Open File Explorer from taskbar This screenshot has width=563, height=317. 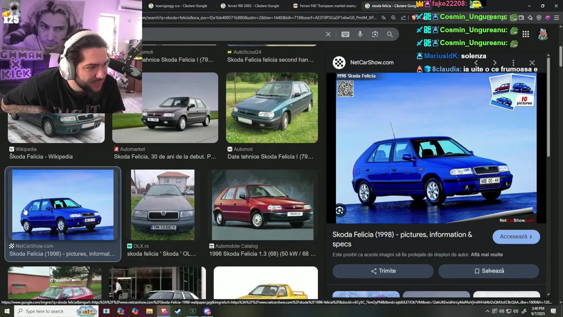click(149, 311)
